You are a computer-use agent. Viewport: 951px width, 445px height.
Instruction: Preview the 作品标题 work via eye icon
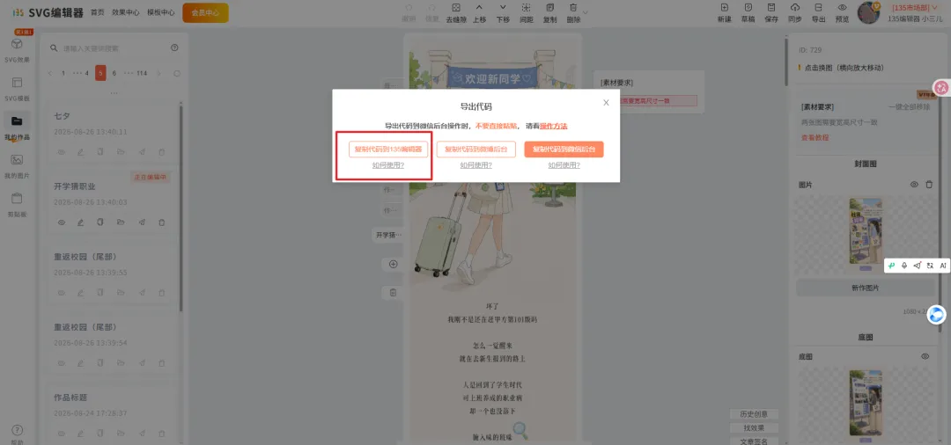point(62,433)
